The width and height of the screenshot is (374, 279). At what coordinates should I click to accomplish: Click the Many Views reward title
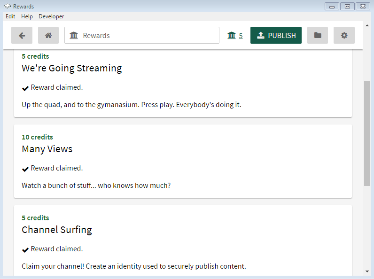pyautogui.click(x=47, y=149)
